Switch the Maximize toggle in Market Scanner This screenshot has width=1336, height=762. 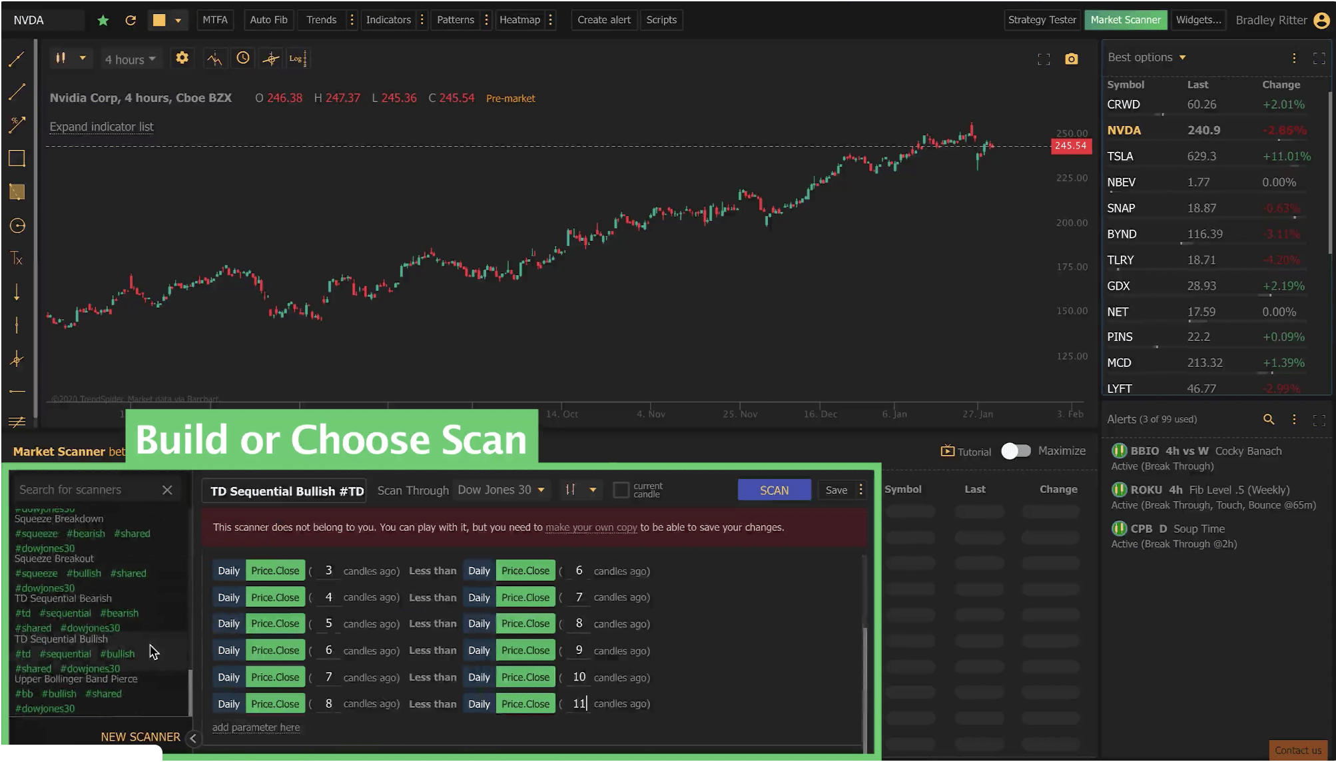tap(1017, 451)
